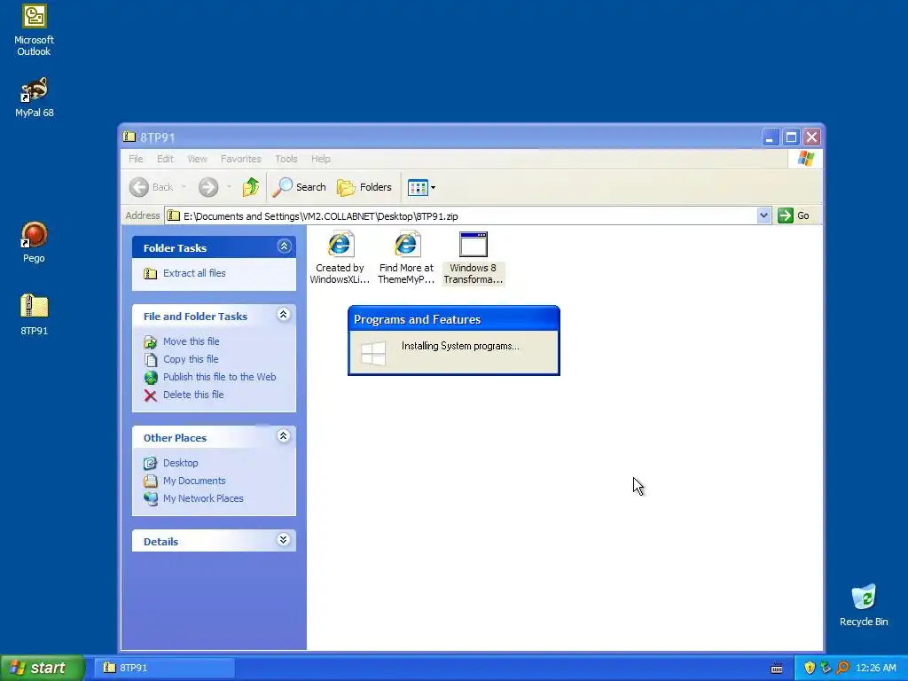Open Search pane from toolbar
Viewport: 908px width, 681px height.
[299, 187]
